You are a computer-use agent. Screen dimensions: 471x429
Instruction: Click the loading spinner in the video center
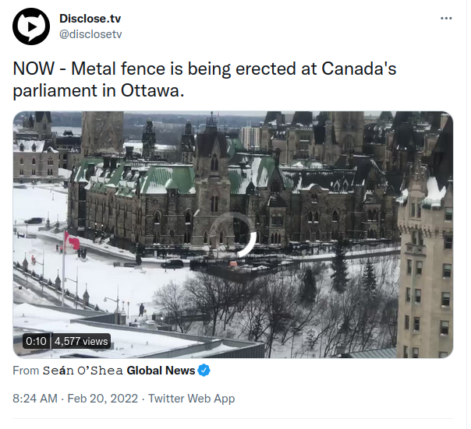[x=232, y=235]
